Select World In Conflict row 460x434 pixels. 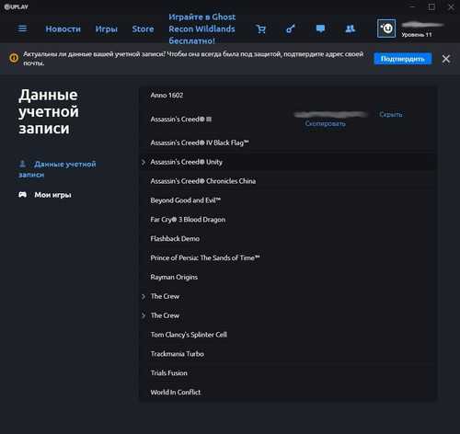point(288,392)
